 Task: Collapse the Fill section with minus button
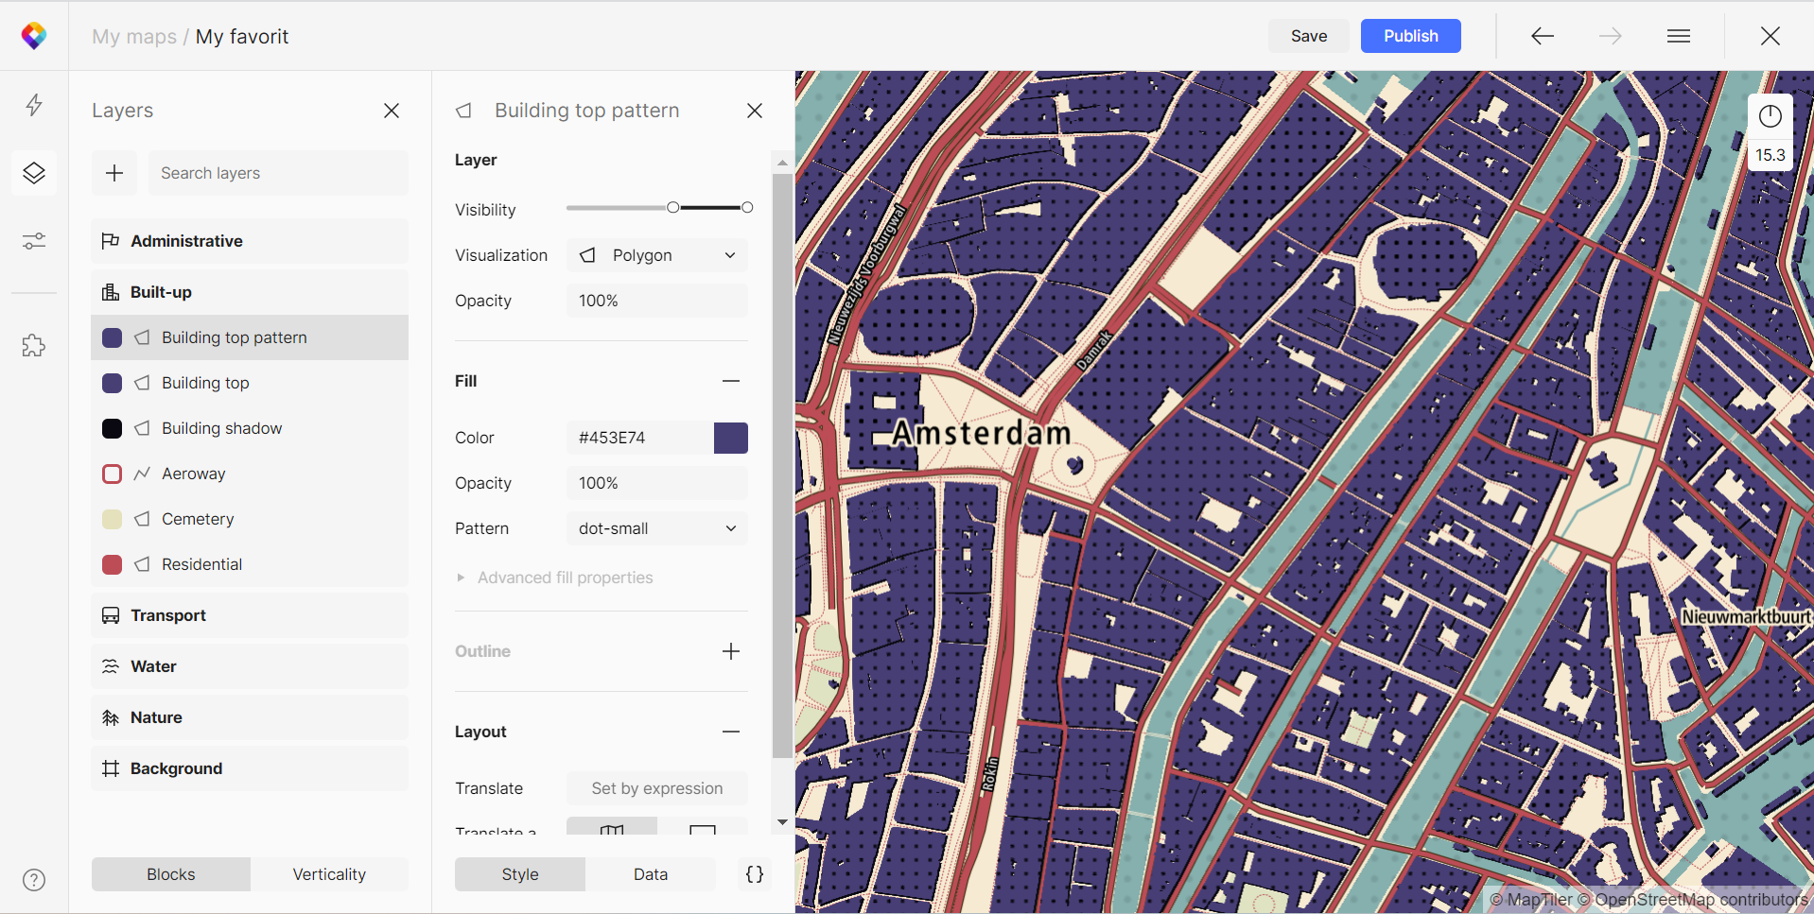[x=731, y=381]
